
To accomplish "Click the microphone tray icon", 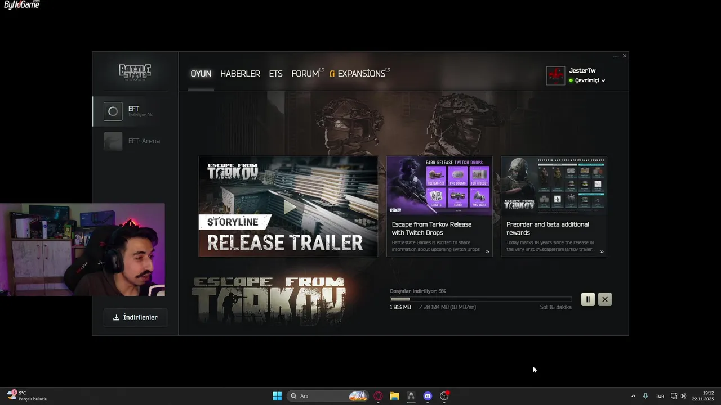I will click(646, 396).
